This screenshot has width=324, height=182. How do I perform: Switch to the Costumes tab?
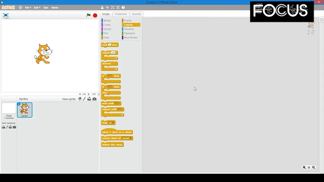point(121,14)
